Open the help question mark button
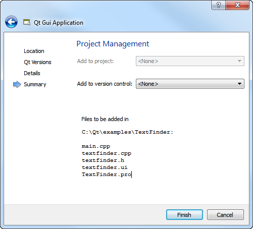 pos(218,5)
